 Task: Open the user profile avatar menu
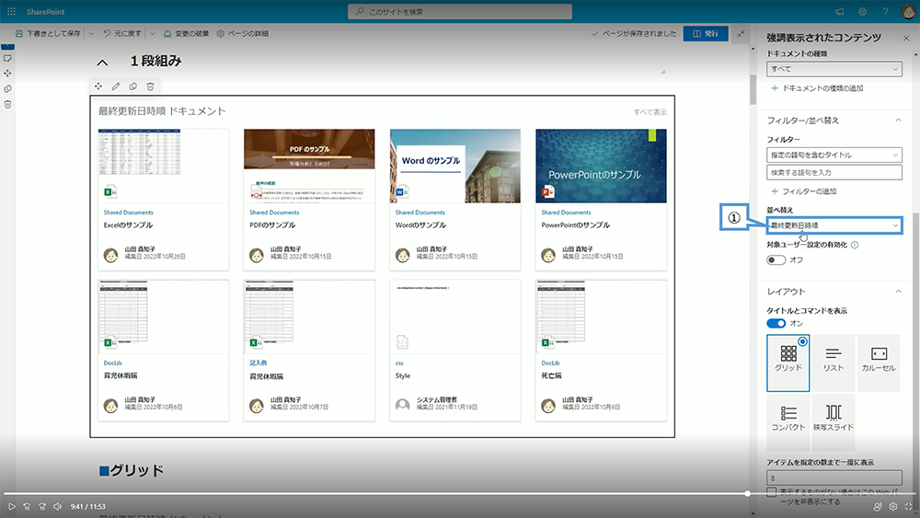tap(908, 11)
